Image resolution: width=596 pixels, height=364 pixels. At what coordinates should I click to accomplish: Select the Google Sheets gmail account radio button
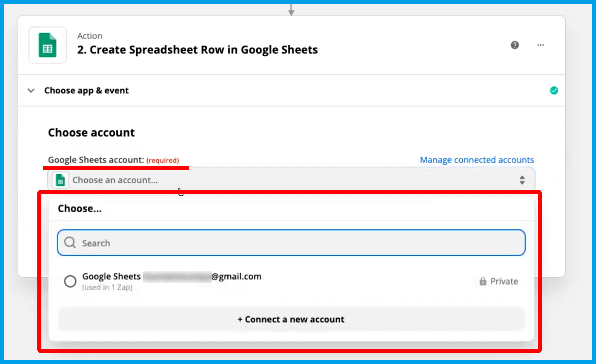[x=70, y=281]
